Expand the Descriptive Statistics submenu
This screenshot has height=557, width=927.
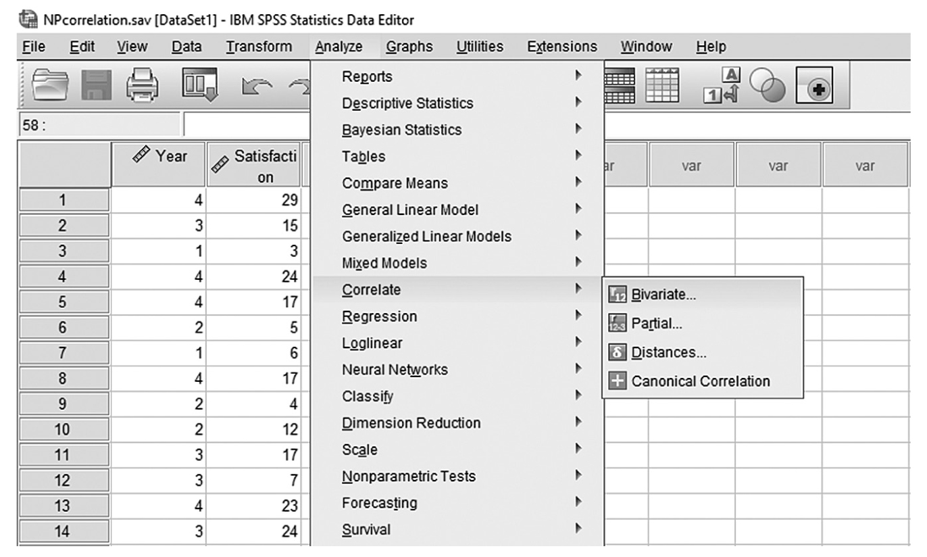coord(407,103)
